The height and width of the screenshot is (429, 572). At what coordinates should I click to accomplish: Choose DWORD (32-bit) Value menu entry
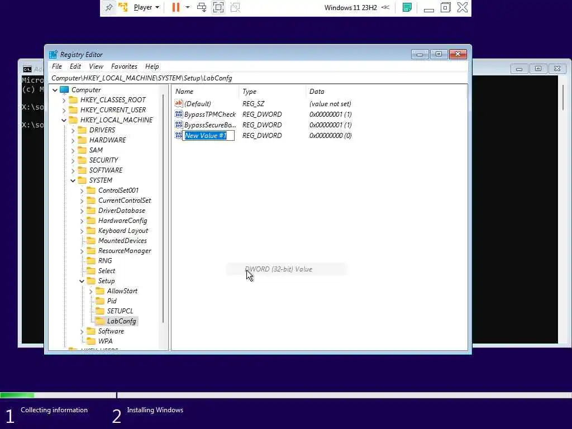287,269
